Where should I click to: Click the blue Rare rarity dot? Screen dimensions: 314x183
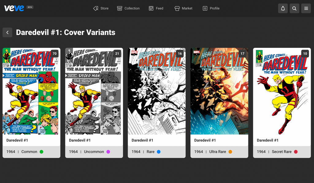click(159, 152)
